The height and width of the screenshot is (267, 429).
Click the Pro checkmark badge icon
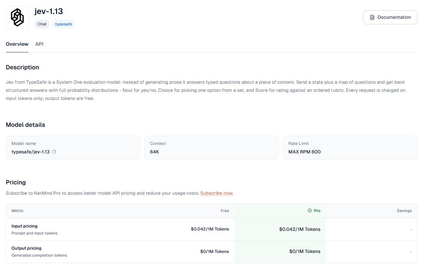click(310, 211)
